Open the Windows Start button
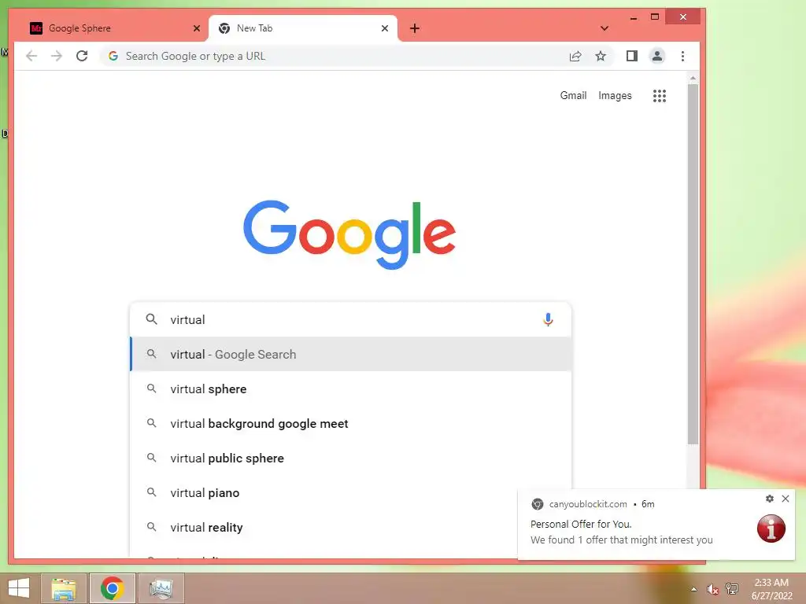Image resolution: width=806 pixels, height=604 pixels. (x=19, y=588)
